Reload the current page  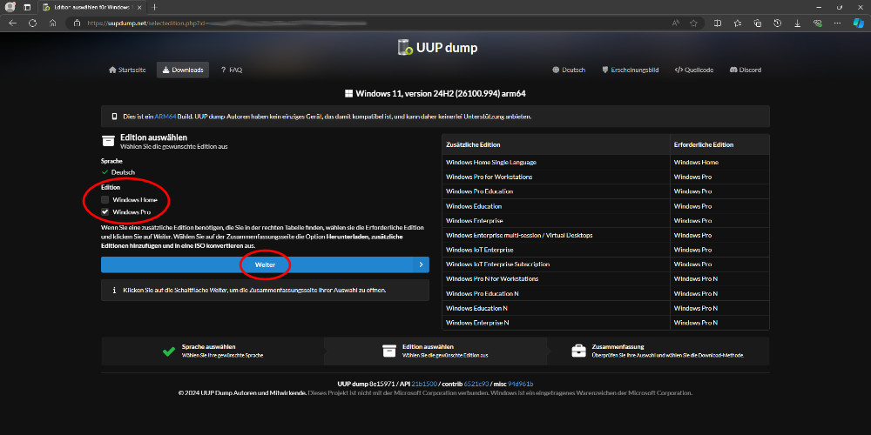(x=33, y=23)
